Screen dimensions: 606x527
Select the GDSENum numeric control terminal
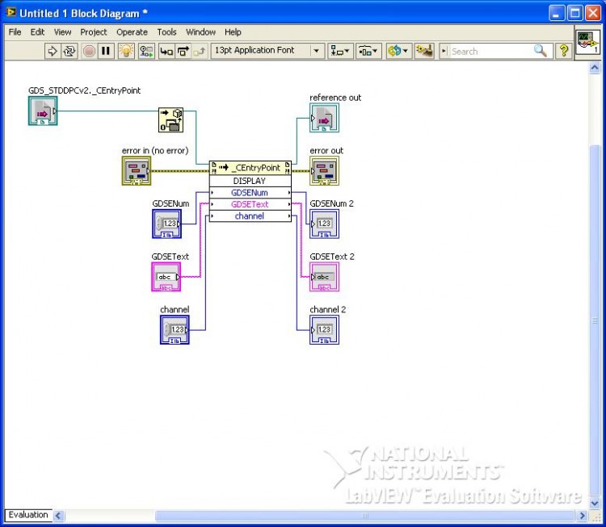(x=167, y=224)
